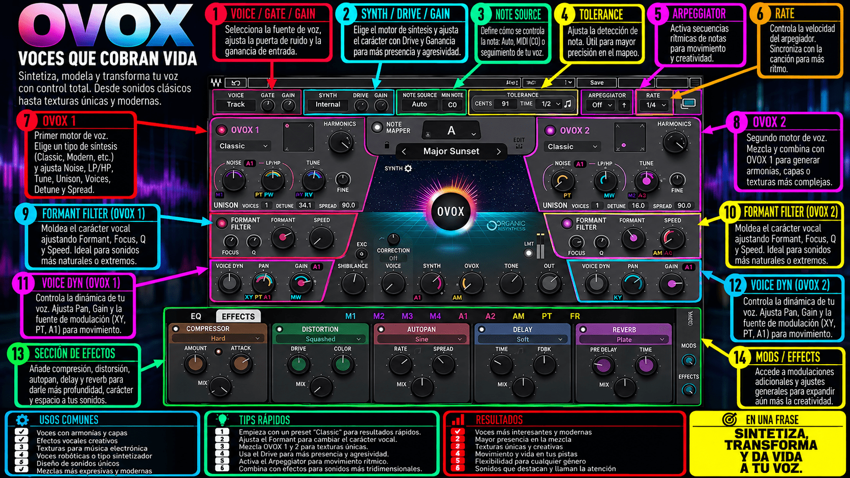Click the EFFECTS round icon in side panel

tap(688, 390)
